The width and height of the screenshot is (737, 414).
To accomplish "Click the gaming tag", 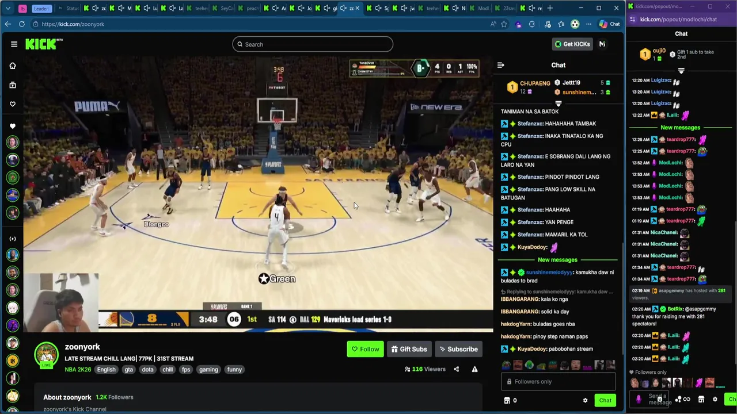I will coord(208,370).
